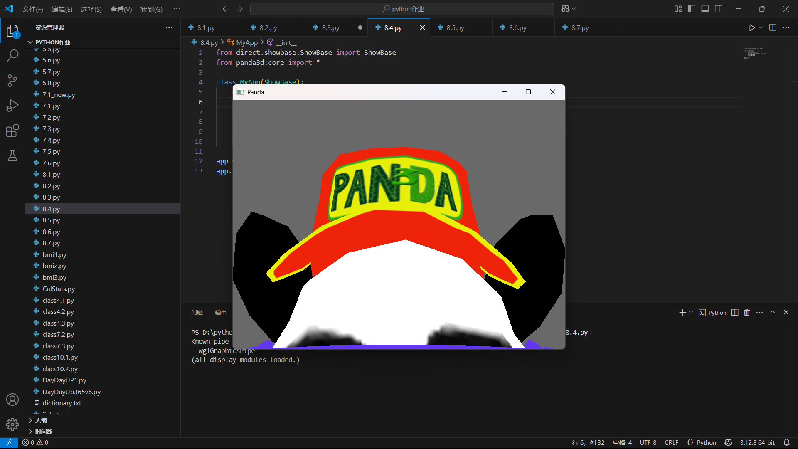Toggle the primary side bar visibility

point(692,9)
